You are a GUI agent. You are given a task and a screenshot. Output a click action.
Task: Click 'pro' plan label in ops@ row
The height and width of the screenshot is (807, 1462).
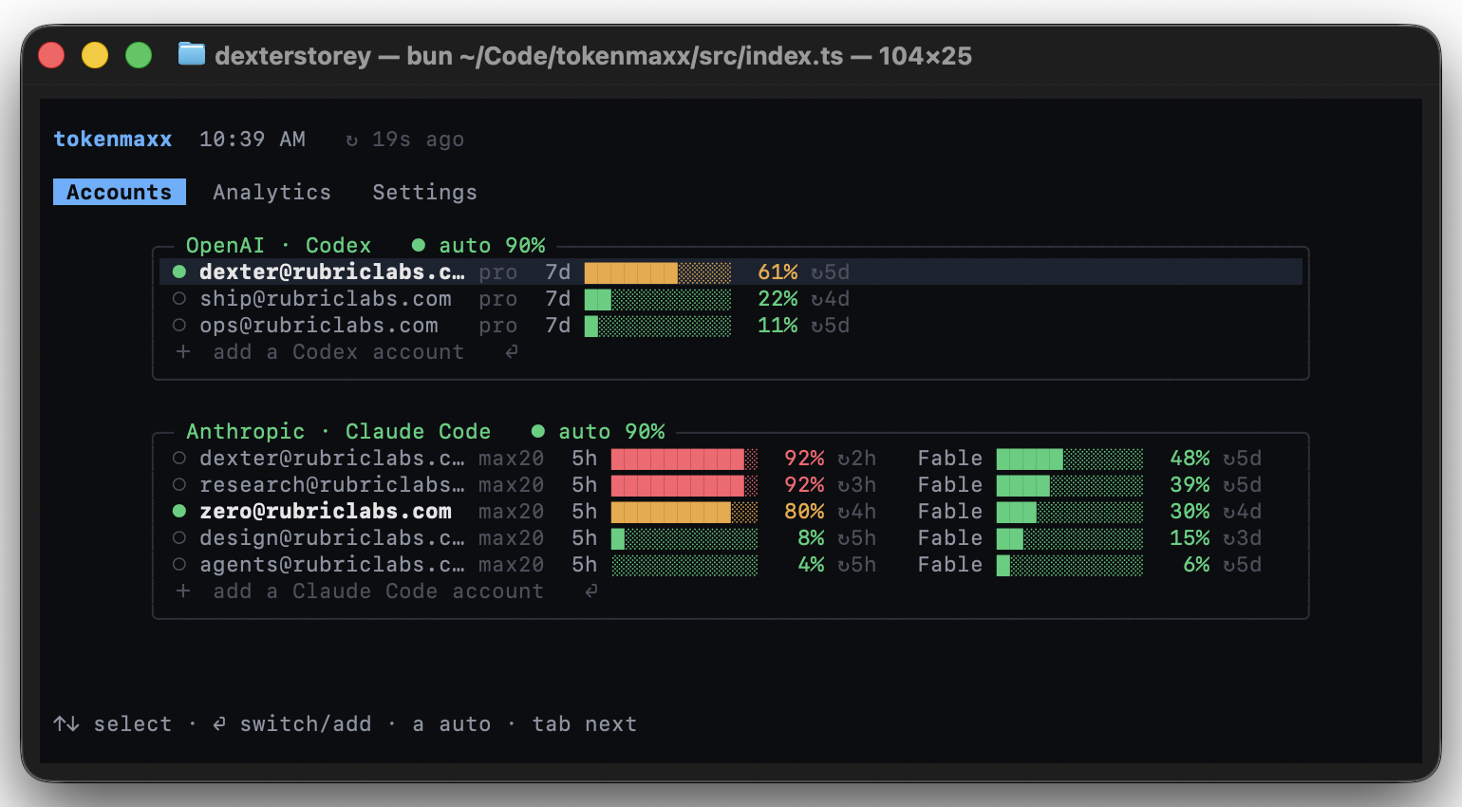click(498, 327)
